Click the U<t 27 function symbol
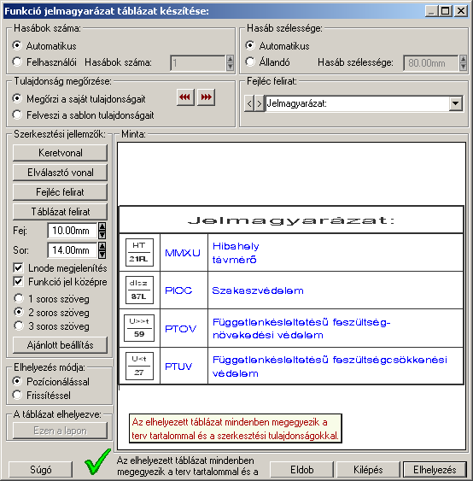 click(139, 366)
